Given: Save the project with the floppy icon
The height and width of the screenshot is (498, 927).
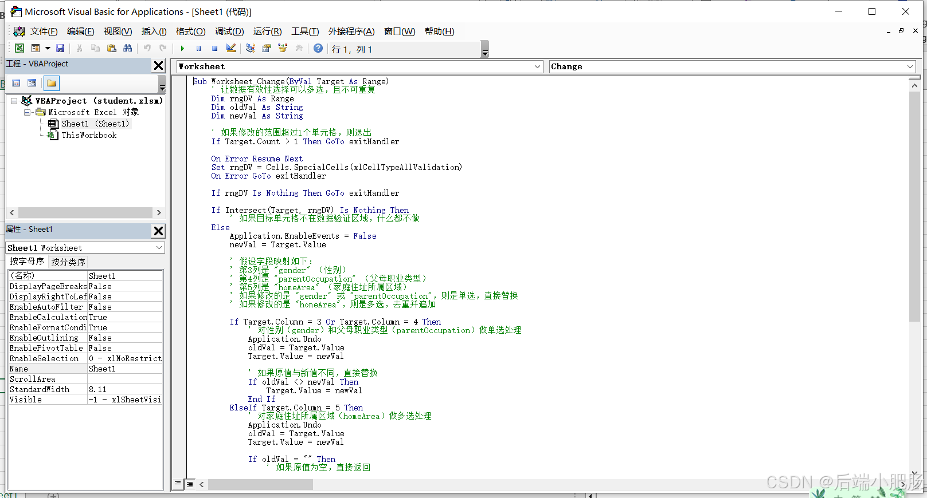Looking at the screenshot, I should [x=60, y=48].
